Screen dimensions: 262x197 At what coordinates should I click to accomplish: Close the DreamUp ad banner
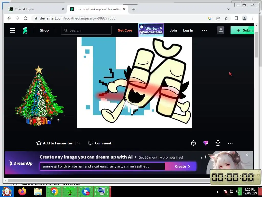(247, 155)
